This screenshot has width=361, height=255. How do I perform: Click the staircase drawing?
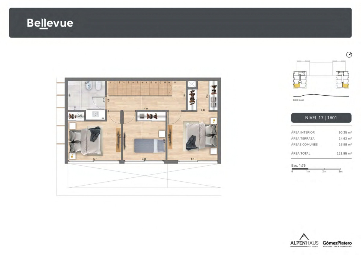click(140, 88)
